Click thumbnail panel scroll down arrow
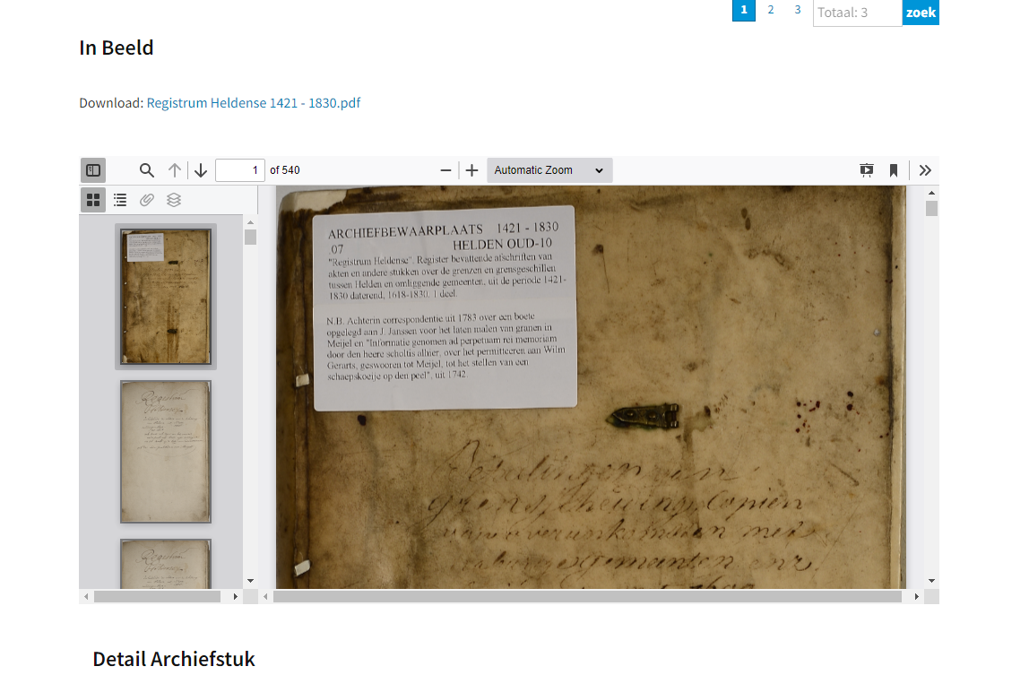Image resolution: width=1029 pixels, height=675 pixels. (250, 581)
